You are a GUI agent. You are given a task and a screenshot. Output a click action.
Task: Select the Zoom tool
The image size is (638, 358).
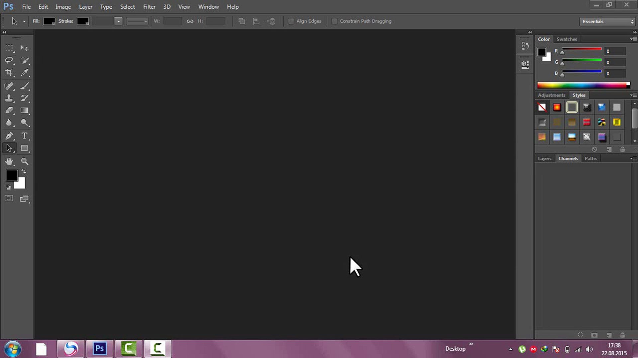point(24,161)
